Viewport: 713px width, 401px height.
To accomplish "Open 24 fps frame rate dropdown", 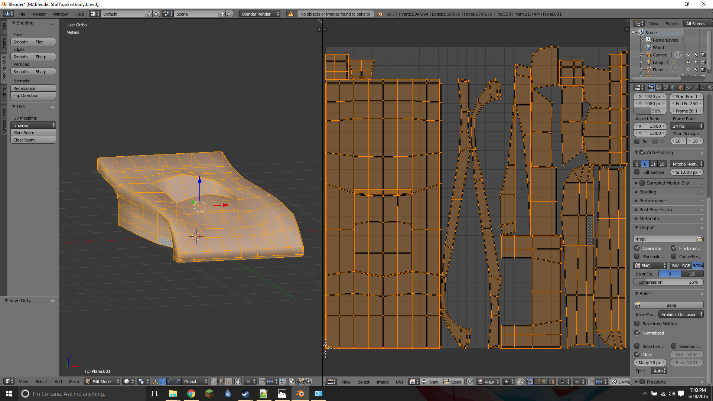I will [687, 126].
